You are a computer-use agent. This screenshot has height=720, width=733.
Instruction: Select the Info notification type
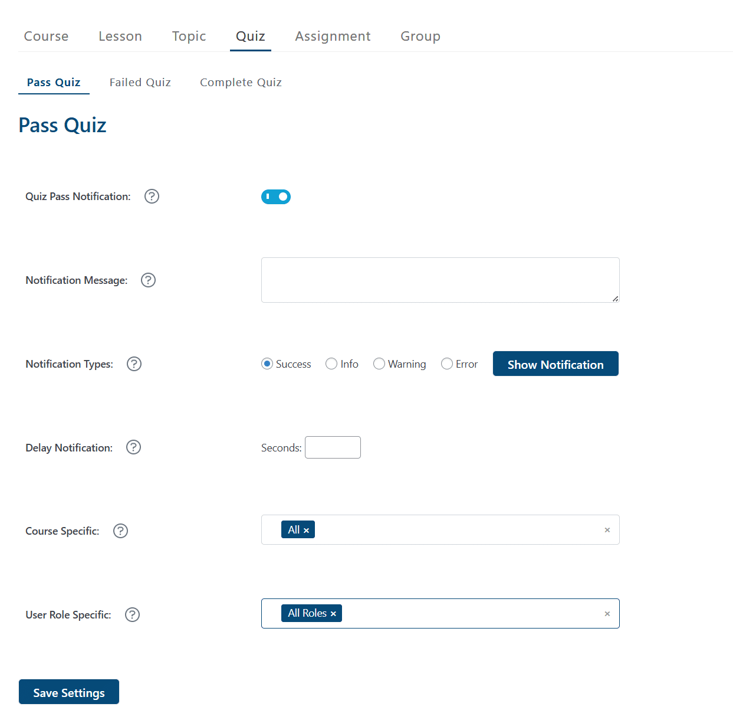pos(331,364)
